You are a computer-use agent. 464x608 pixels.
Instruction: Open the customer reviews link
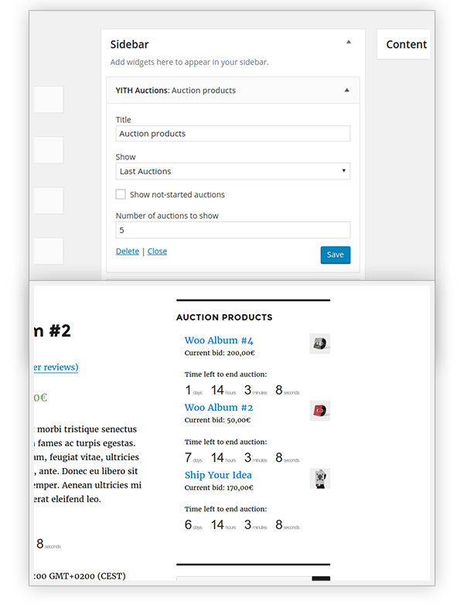point(56,367)
